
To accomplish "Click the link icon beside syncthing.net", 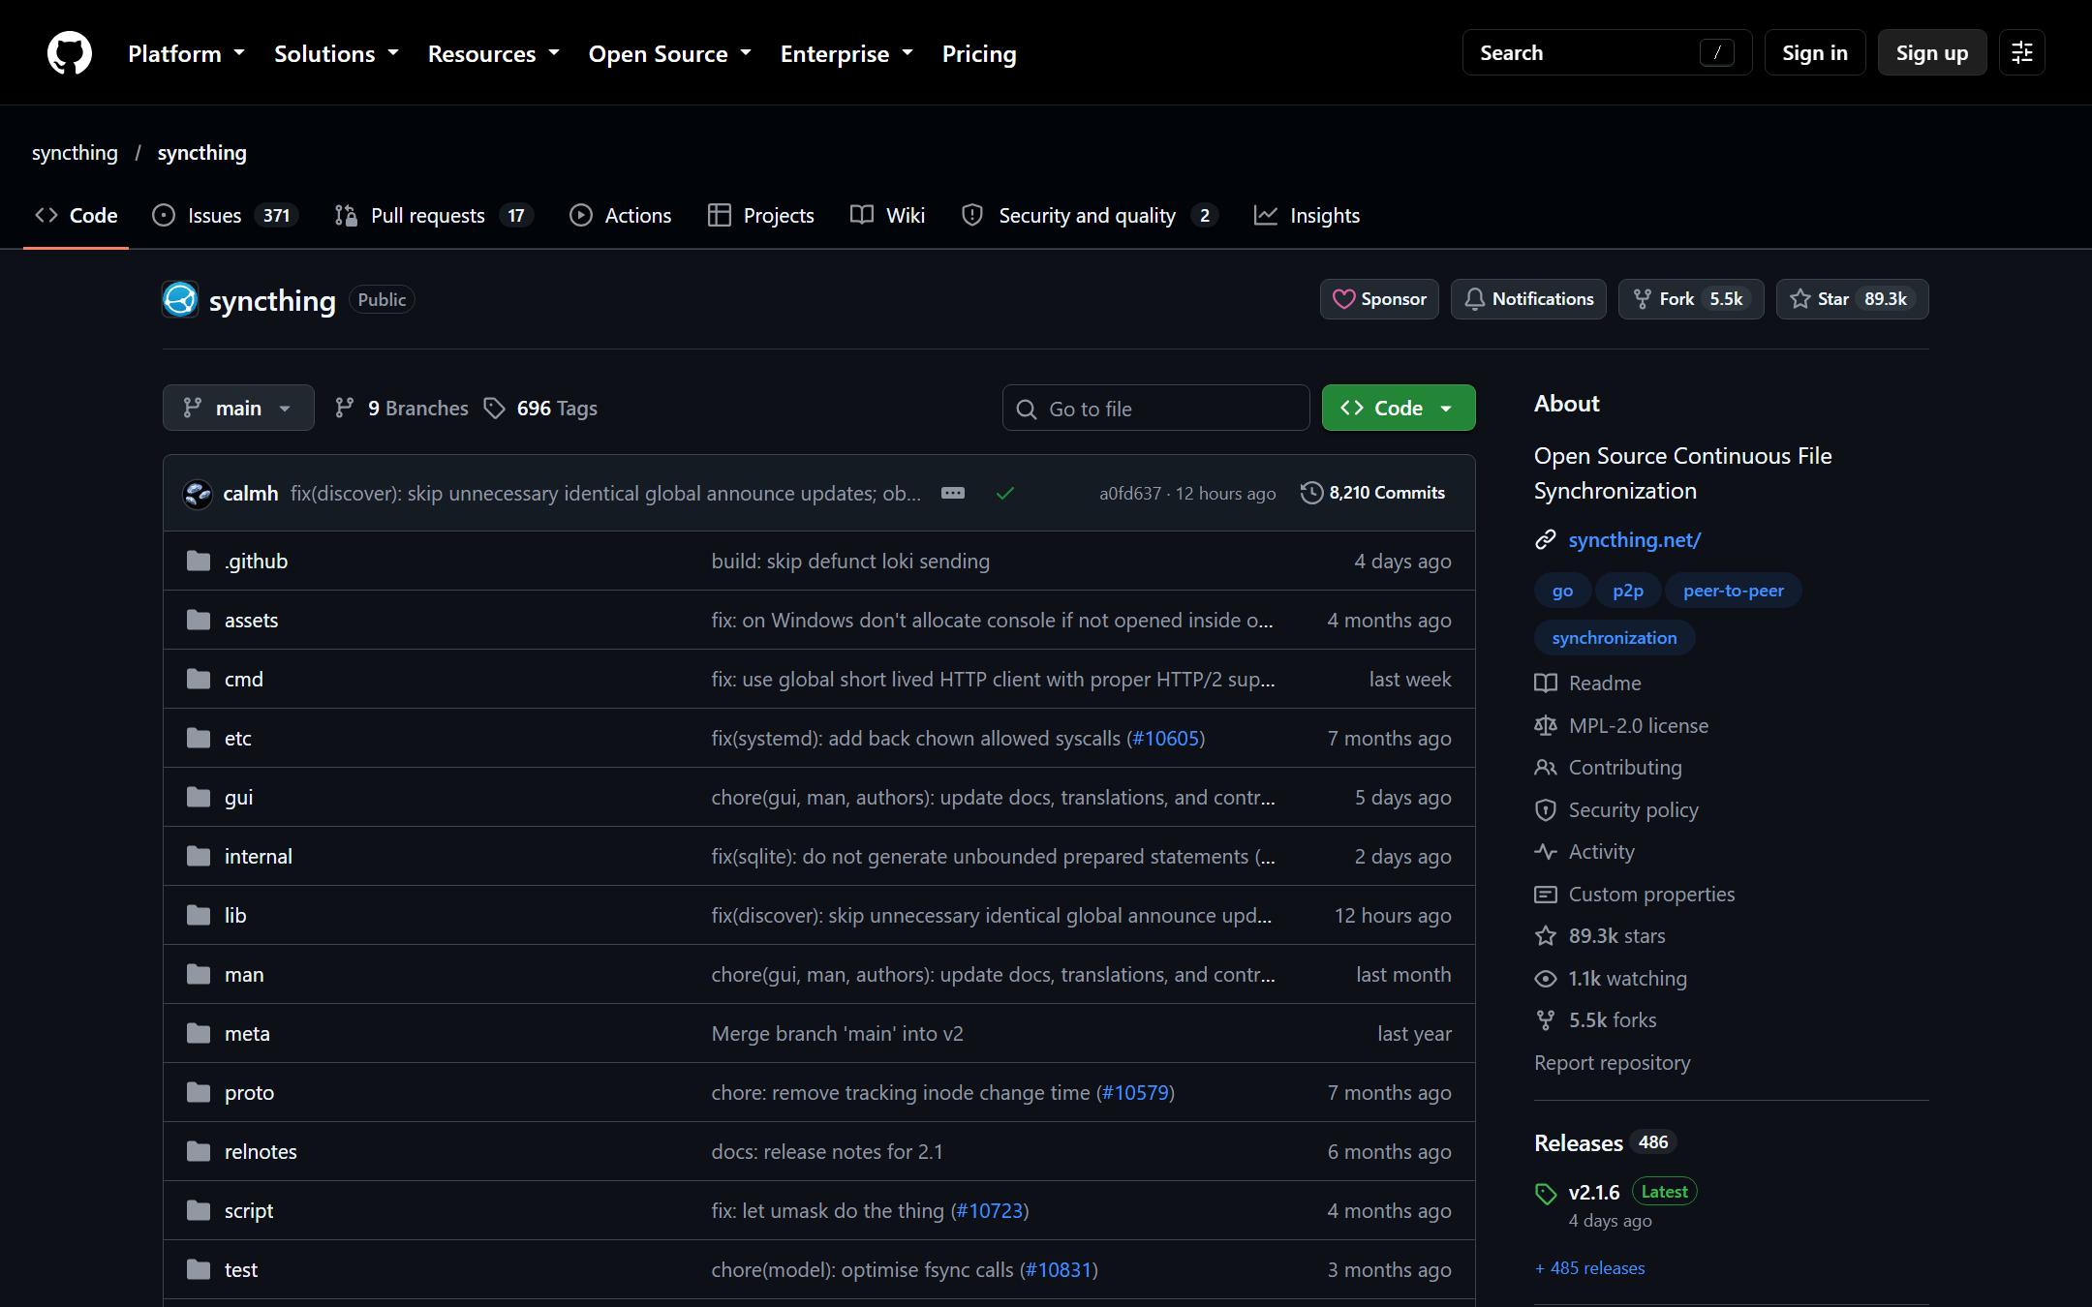I will pos(1546,540).
